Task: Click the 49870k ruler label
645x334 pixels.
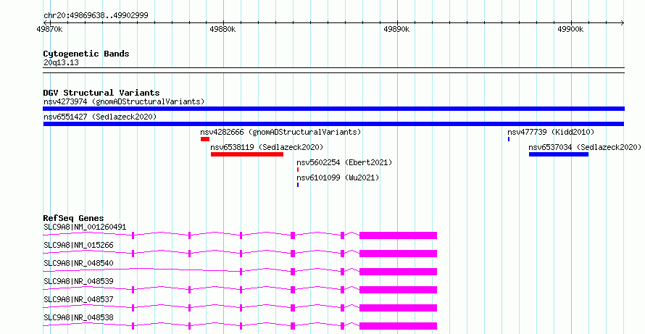Action: click(x=49, y=29)
